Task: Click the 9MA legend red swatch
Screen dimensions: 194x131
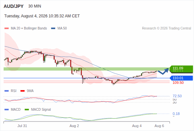Action: coord(22,91)
